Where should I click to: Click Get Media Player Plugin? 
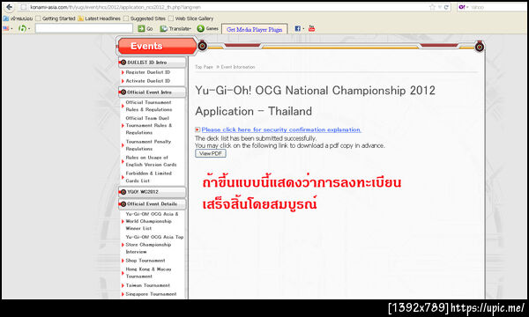click(255, 29)
